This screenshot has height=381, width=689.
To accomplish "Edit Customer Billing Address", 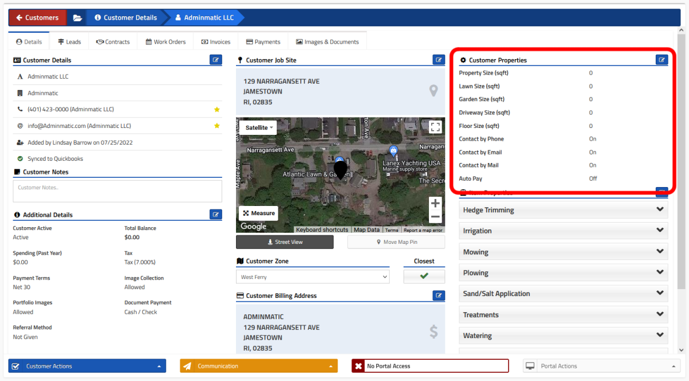I will tap(438, 295).
